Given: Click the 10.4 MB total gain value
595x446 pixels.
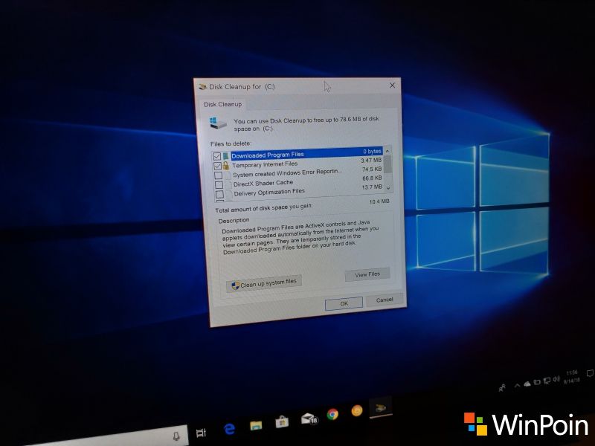Looking at the screenshot, I should pyautogui.click(x=379, y=201).
